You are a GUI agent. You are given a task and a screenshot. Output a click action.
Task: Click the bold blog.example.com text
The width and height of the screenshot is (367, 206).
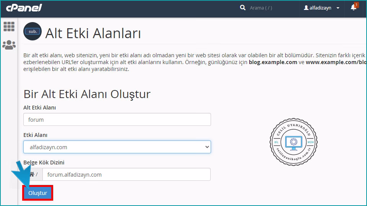pos(273,62)
